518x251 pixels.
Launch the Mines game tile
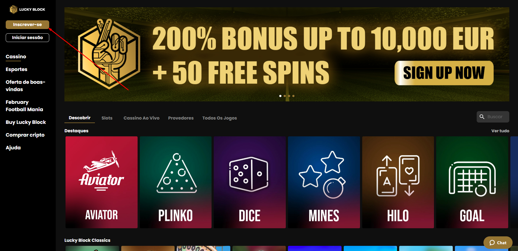click(x=324, y=182)
